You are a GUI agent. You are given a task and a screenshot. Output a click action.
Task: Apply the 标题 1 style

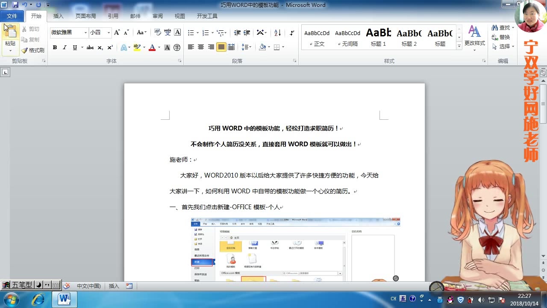click(x=379, y=38)
